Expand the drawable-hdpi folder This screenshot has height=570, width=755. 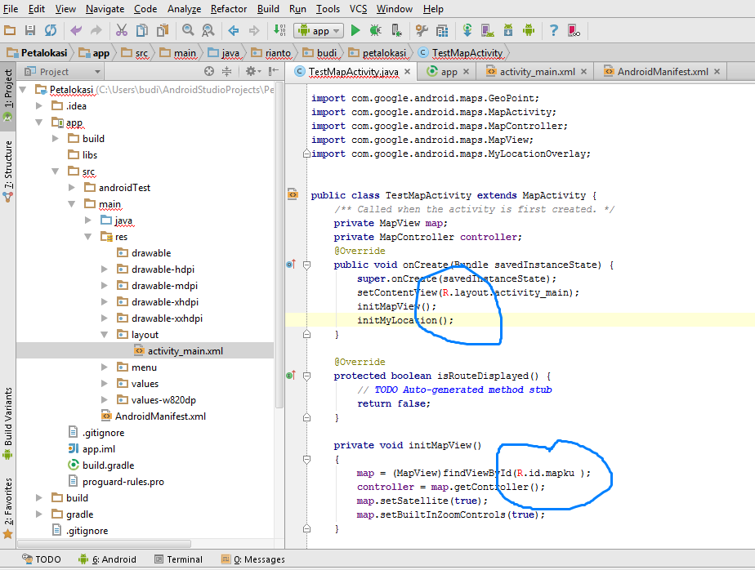tap(105, 269)
